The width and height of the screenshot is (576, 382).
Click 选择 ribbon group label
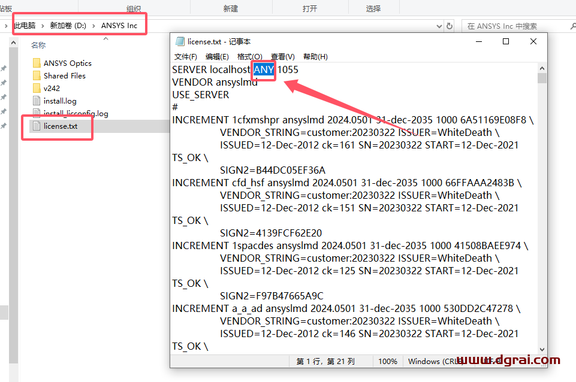click(373, 8)
